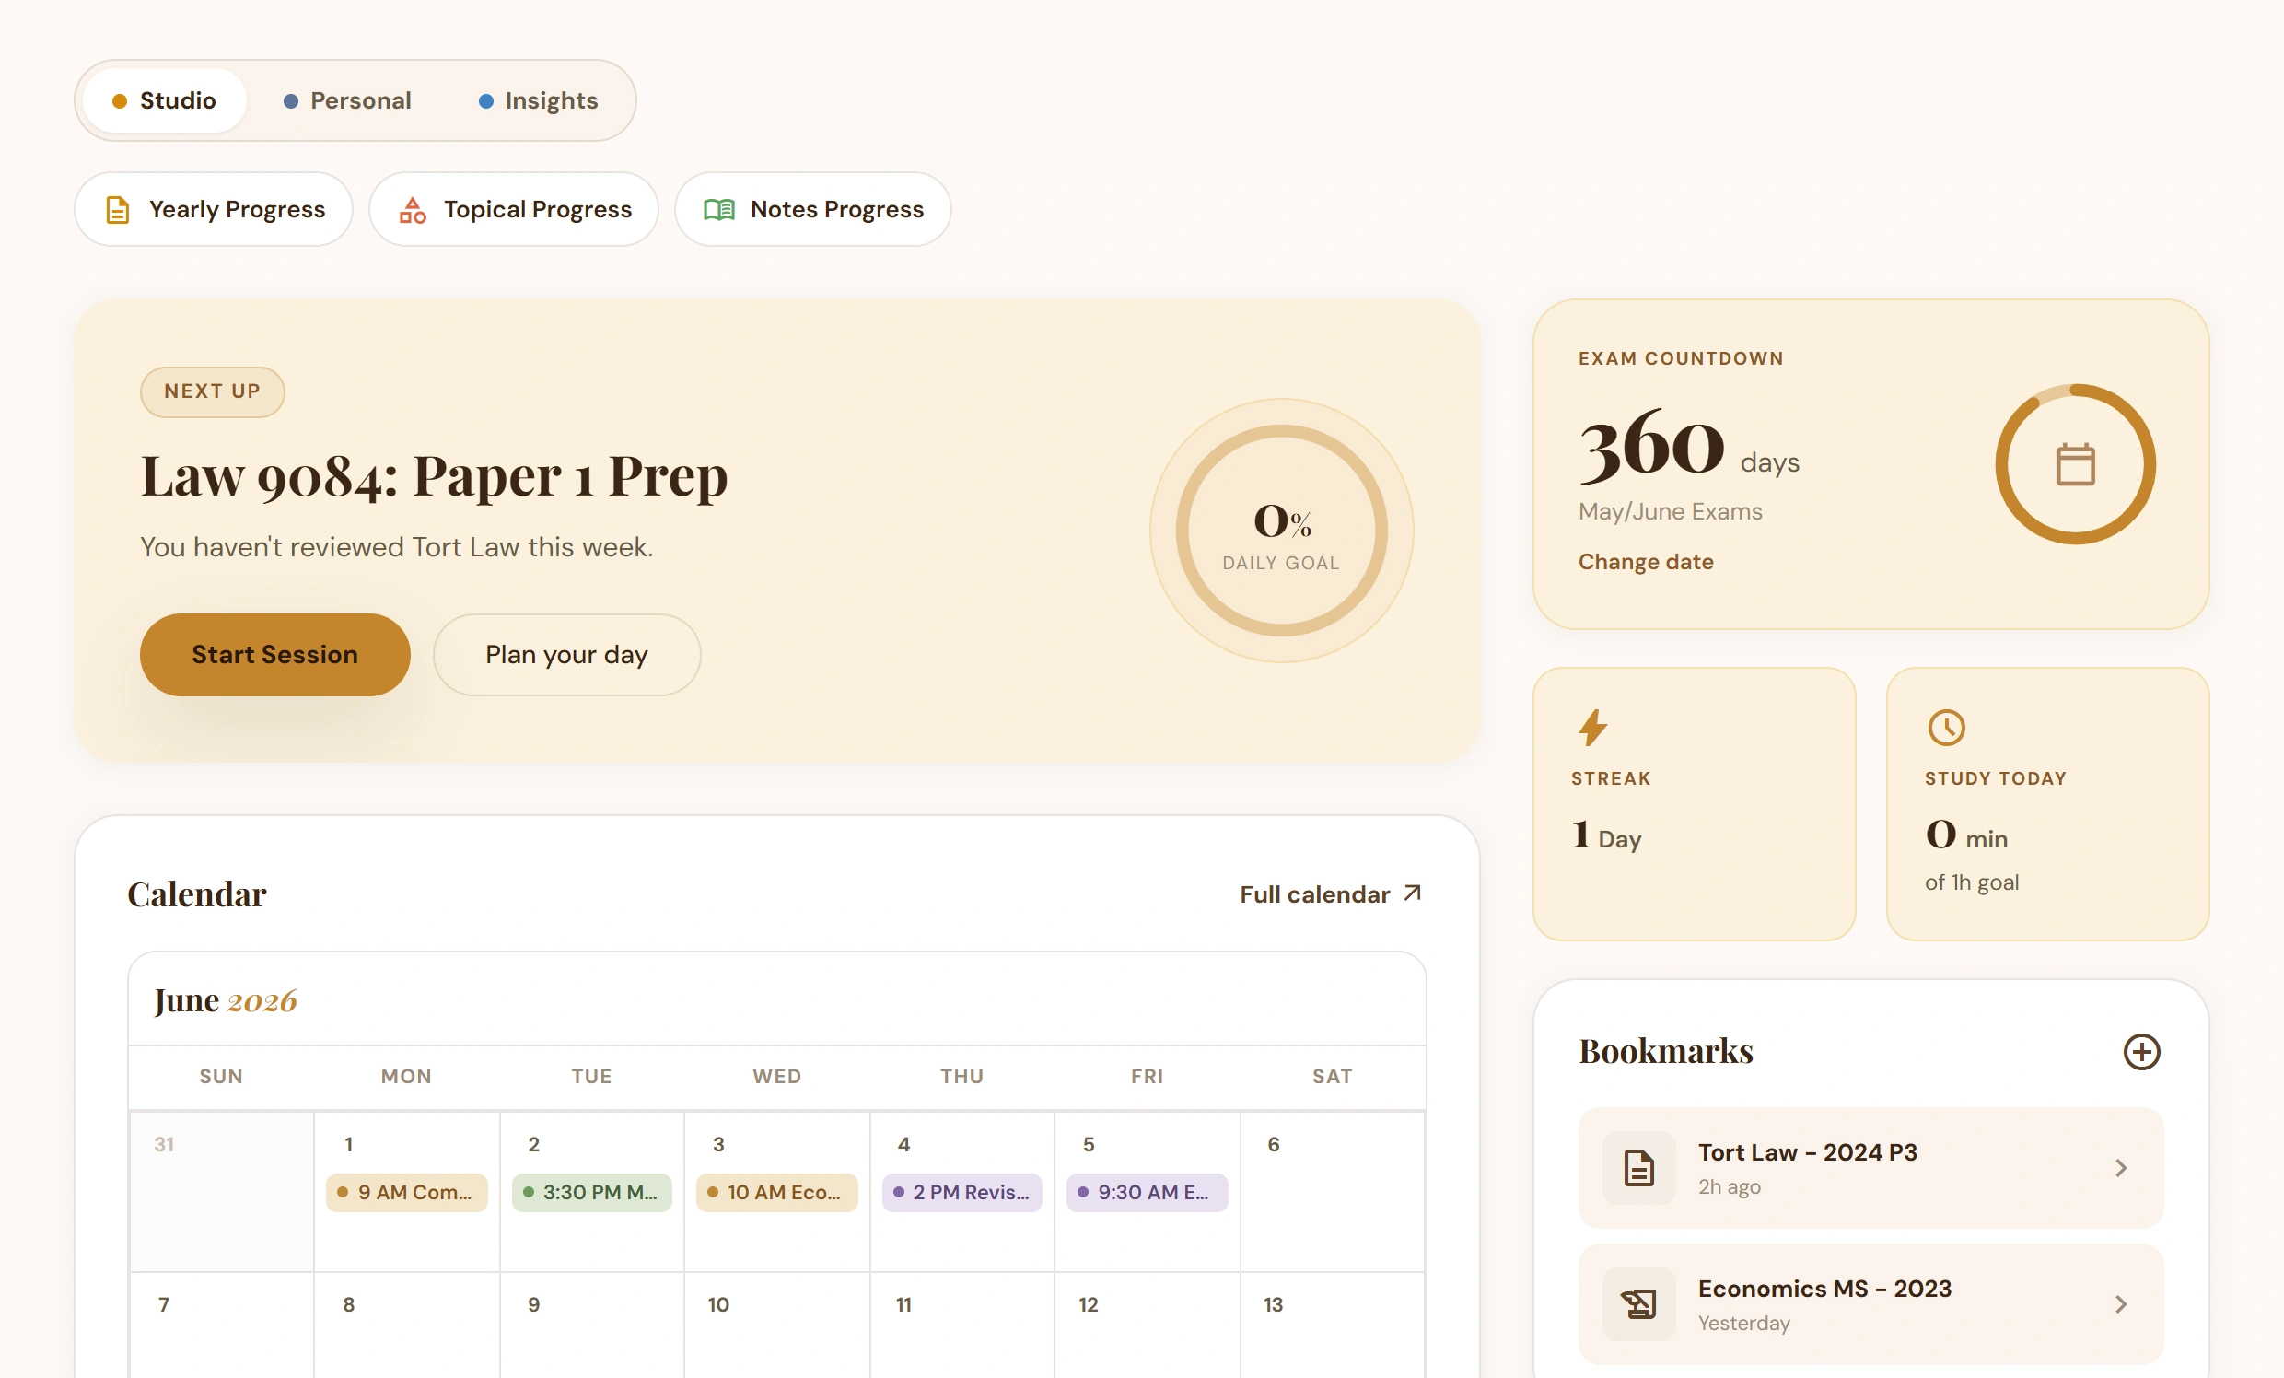Image resolution: width=2284 pixels, height=1378 pixels.
Task: Click the Tort Law bookmark document icon
Action: [1638, 1168]
